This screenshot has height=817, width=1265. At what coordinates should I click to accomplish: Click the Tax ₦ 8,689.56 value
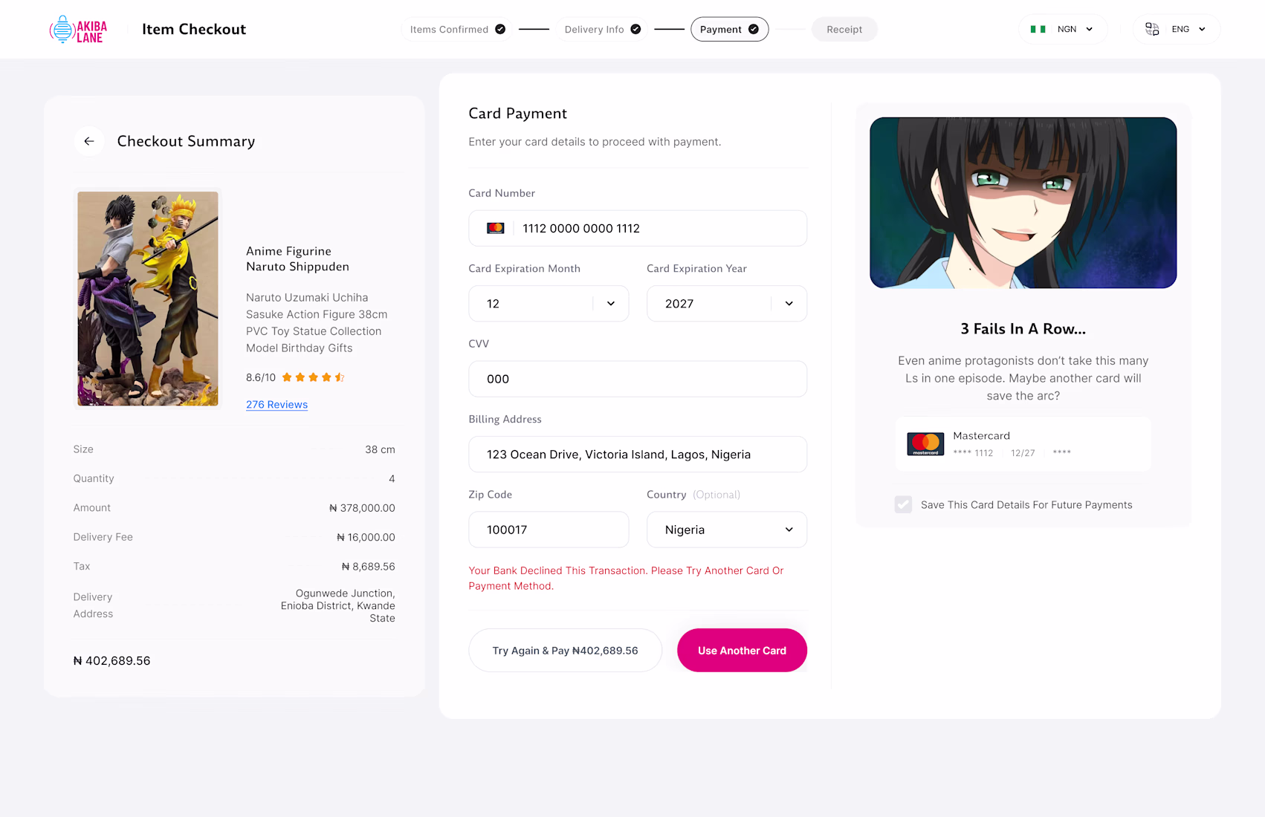coord(368,567)
